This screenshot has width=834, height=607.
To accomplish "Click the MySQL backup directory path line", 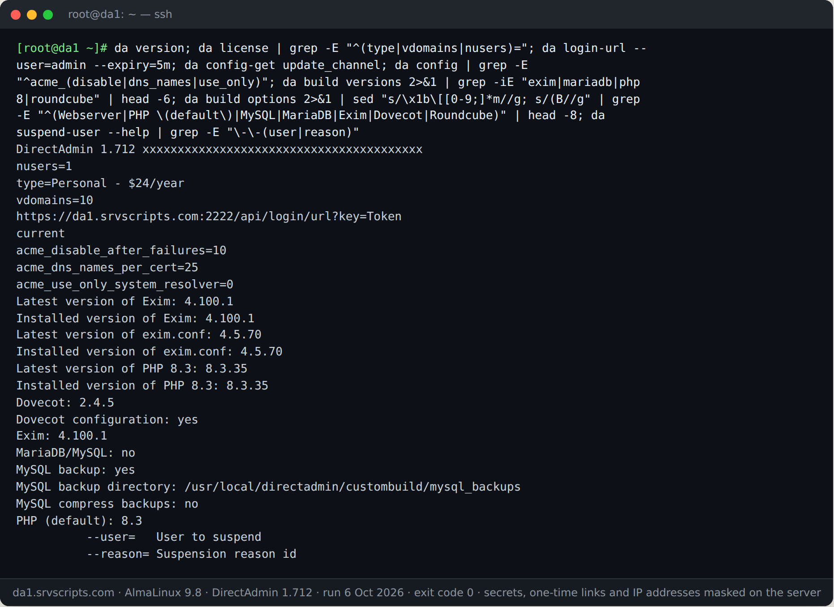I will [268, 487].
